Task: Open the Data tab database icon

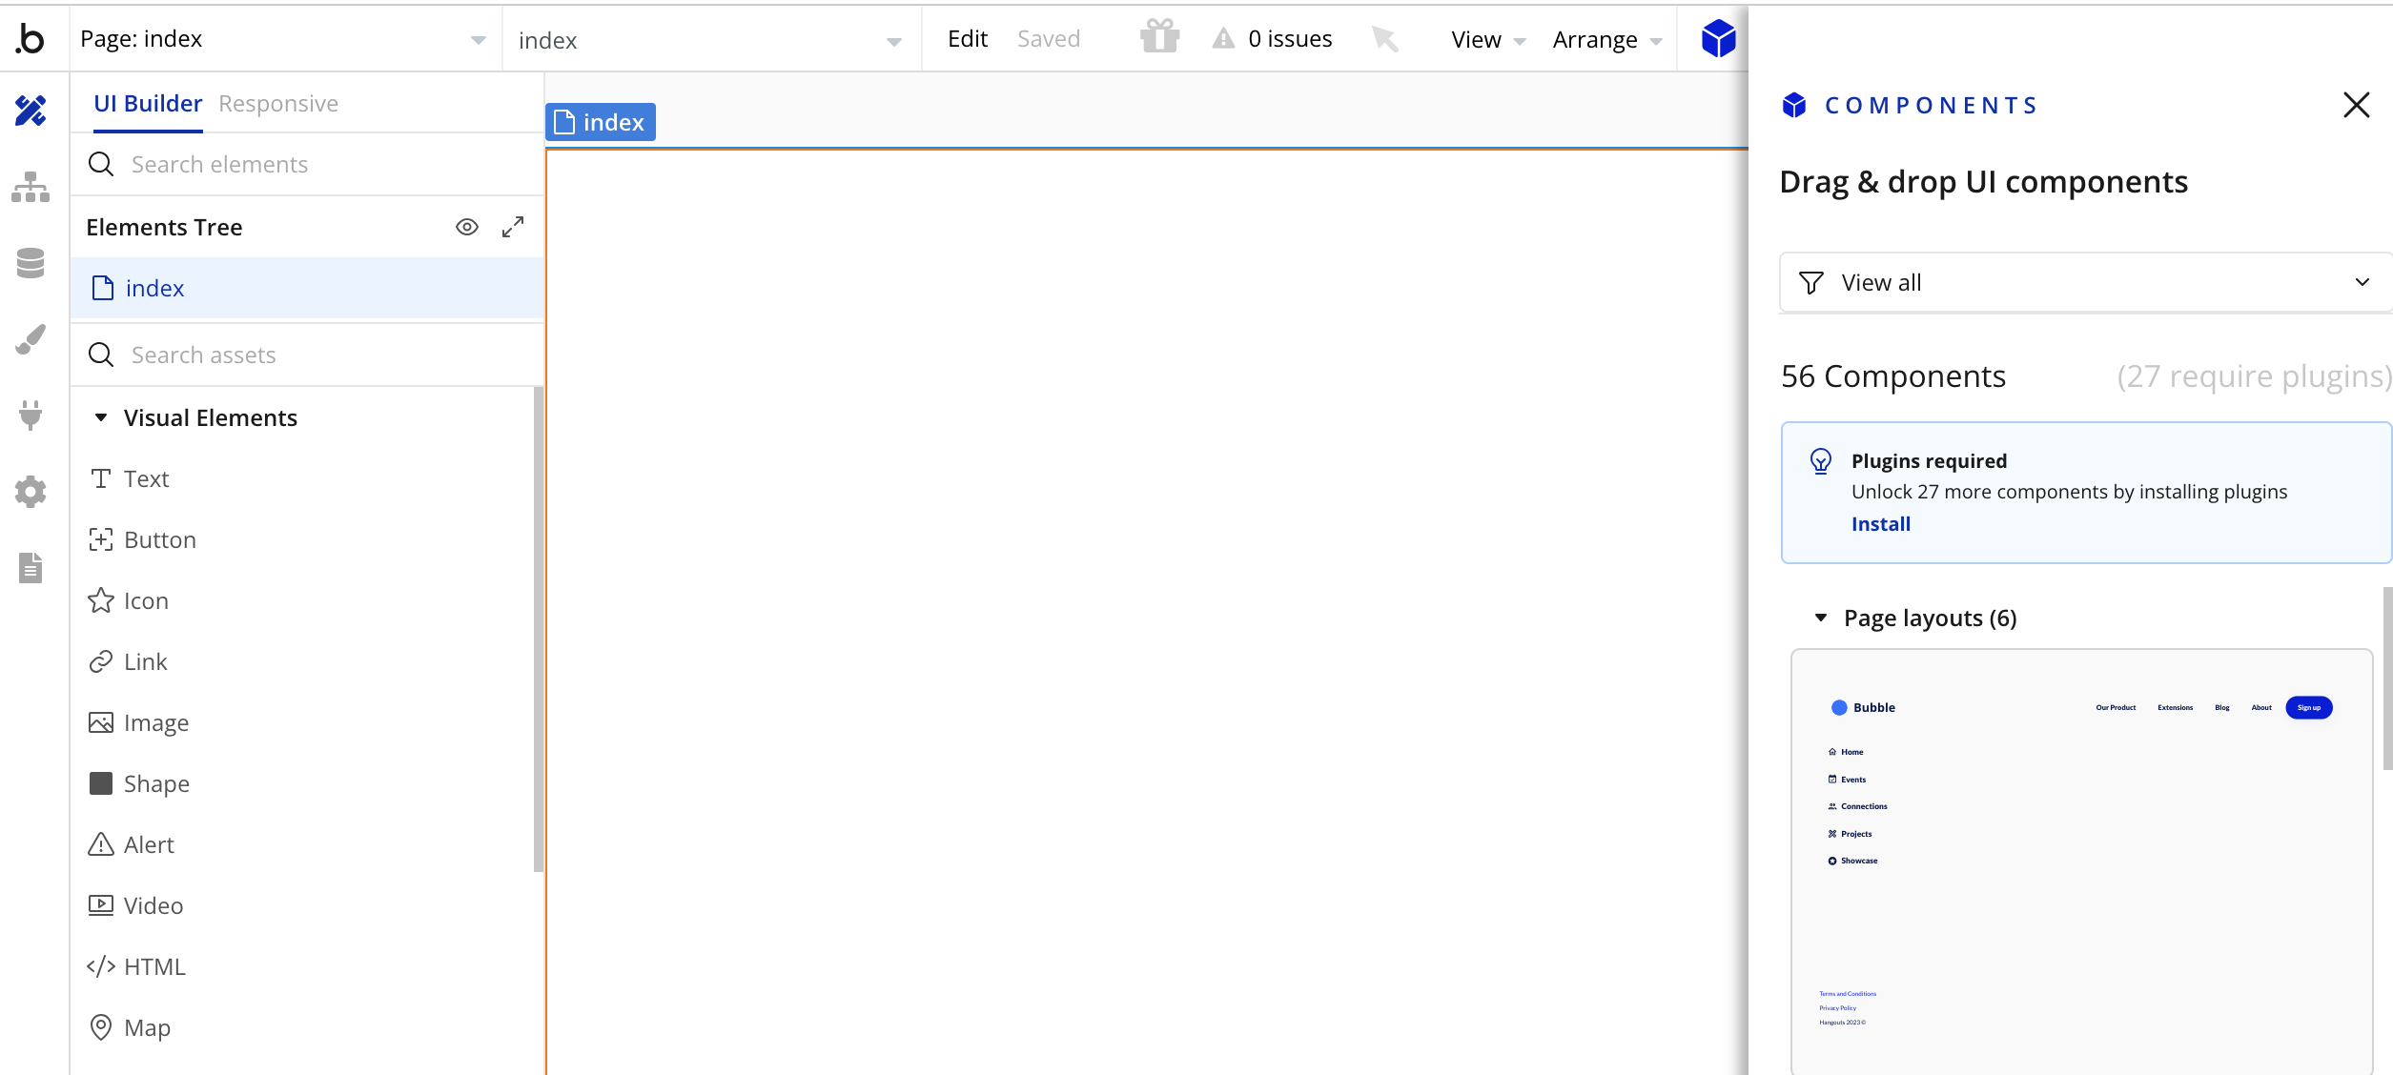Action: (x=31, y=263)
